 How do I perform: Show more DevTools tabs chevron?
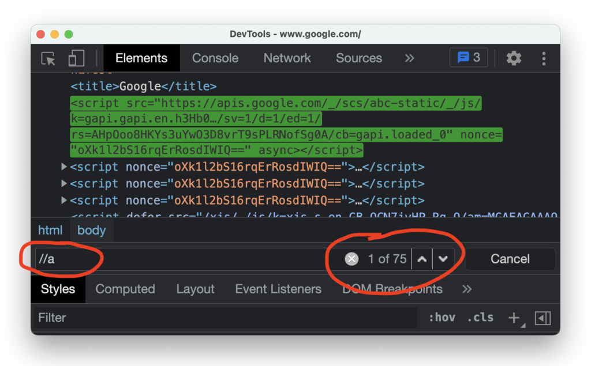click(410, 58)
